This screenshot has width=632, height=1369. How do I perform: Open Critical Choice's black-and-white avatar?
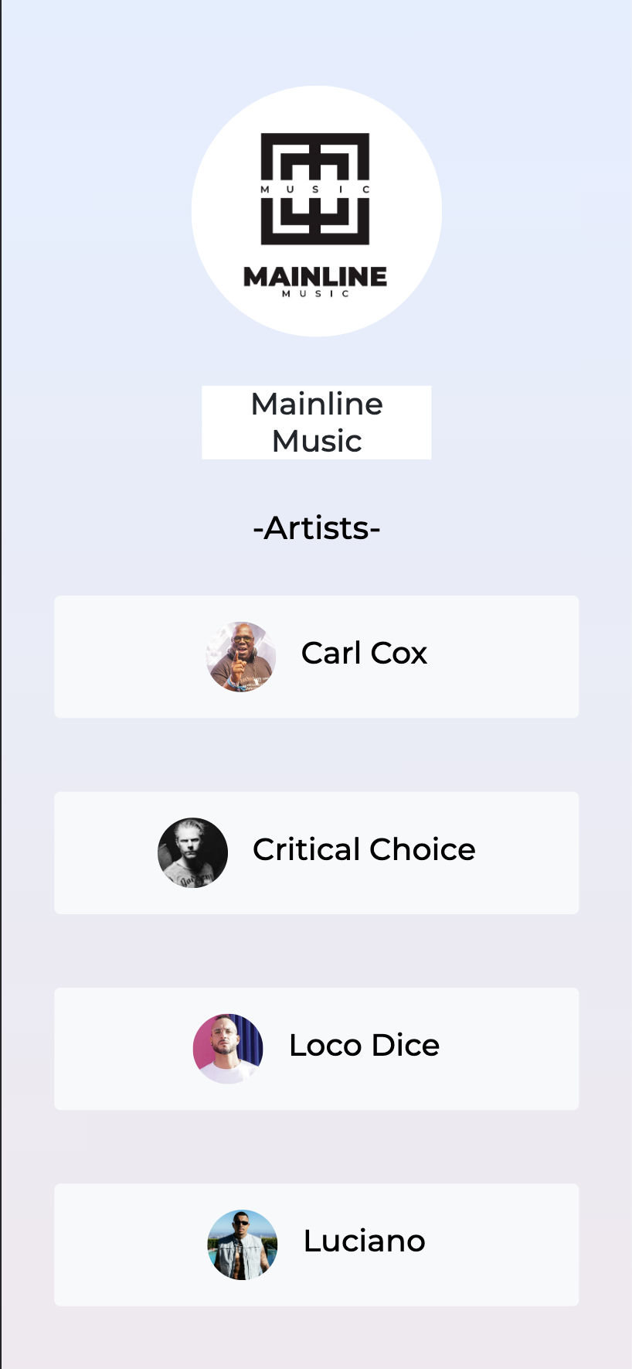pyautogui.click(x=192, y=852)
